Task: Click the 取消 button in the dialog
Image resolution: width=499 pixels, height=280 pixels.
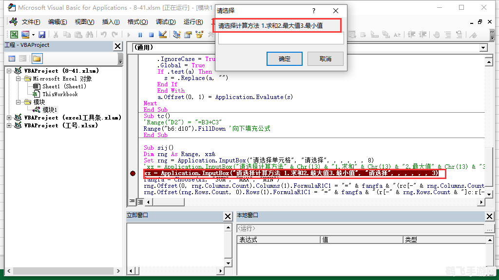Action: pyautogui.click(x=325, y=59)
